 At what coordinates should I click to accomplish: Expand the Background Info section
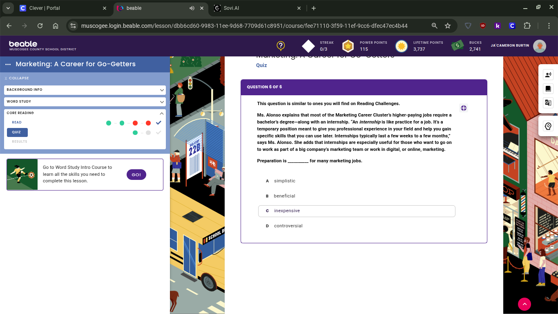[85, 90]
